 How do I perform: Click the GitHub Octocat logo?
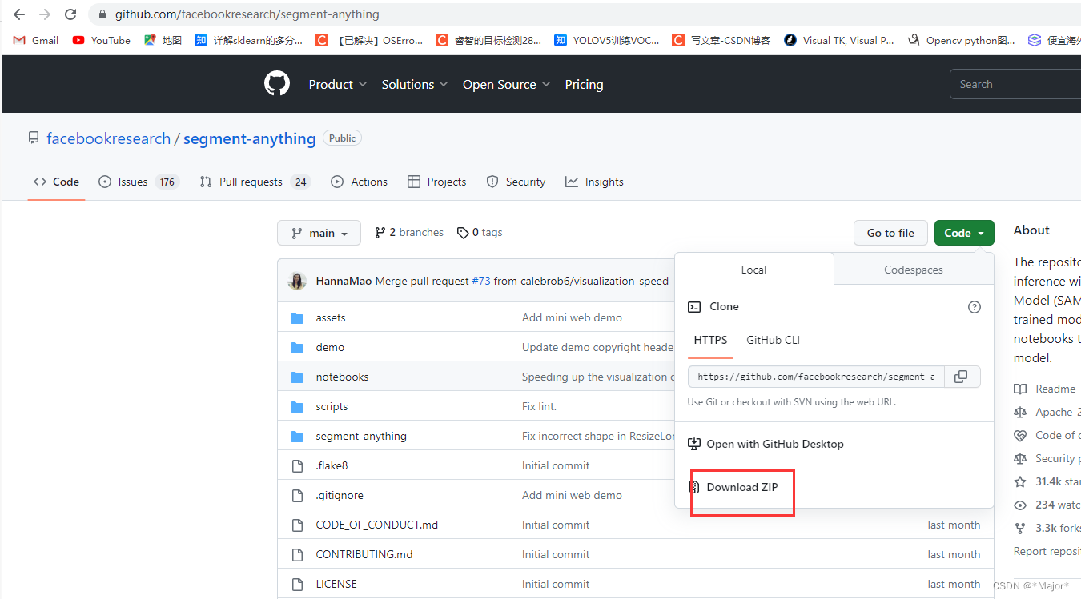click(x=277, y=84)
